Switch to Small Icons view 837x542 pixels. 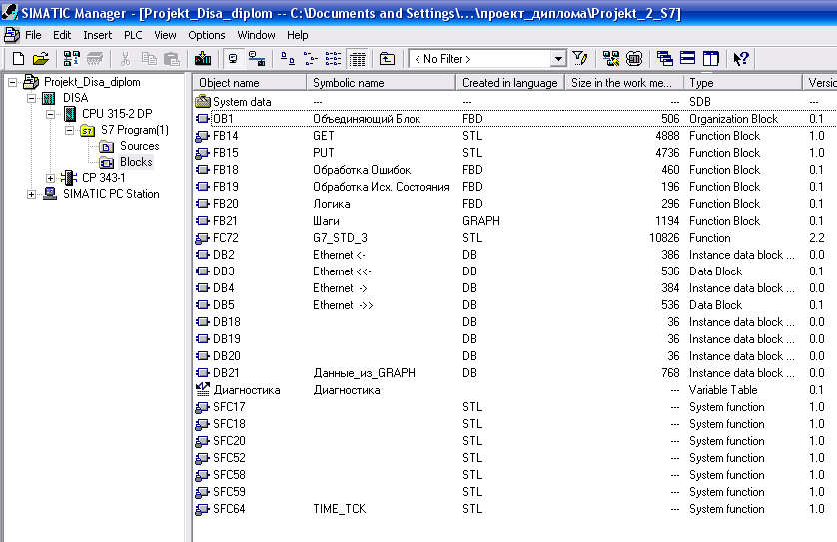tap(311, 59)
